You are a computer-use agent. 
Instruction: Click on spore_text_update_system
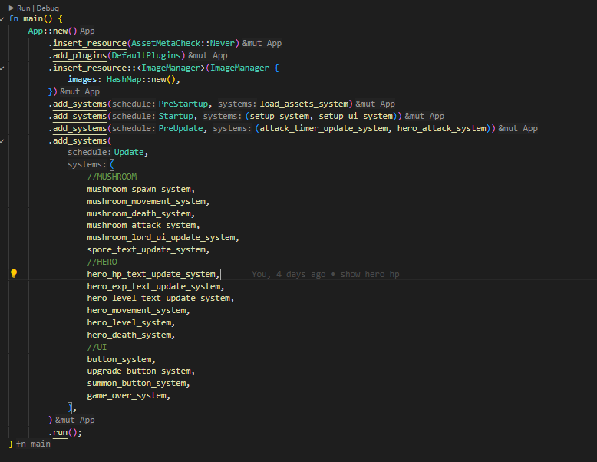pyautogui.click(x=146, y=249)
